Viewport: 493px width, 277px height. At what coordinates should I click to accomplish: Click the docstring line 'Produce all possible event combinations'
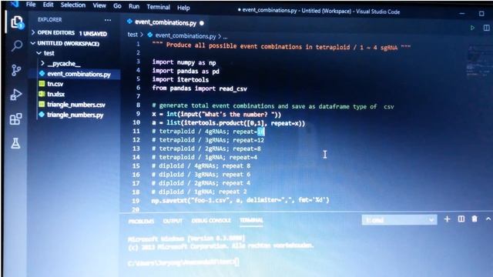coord(281,46)
